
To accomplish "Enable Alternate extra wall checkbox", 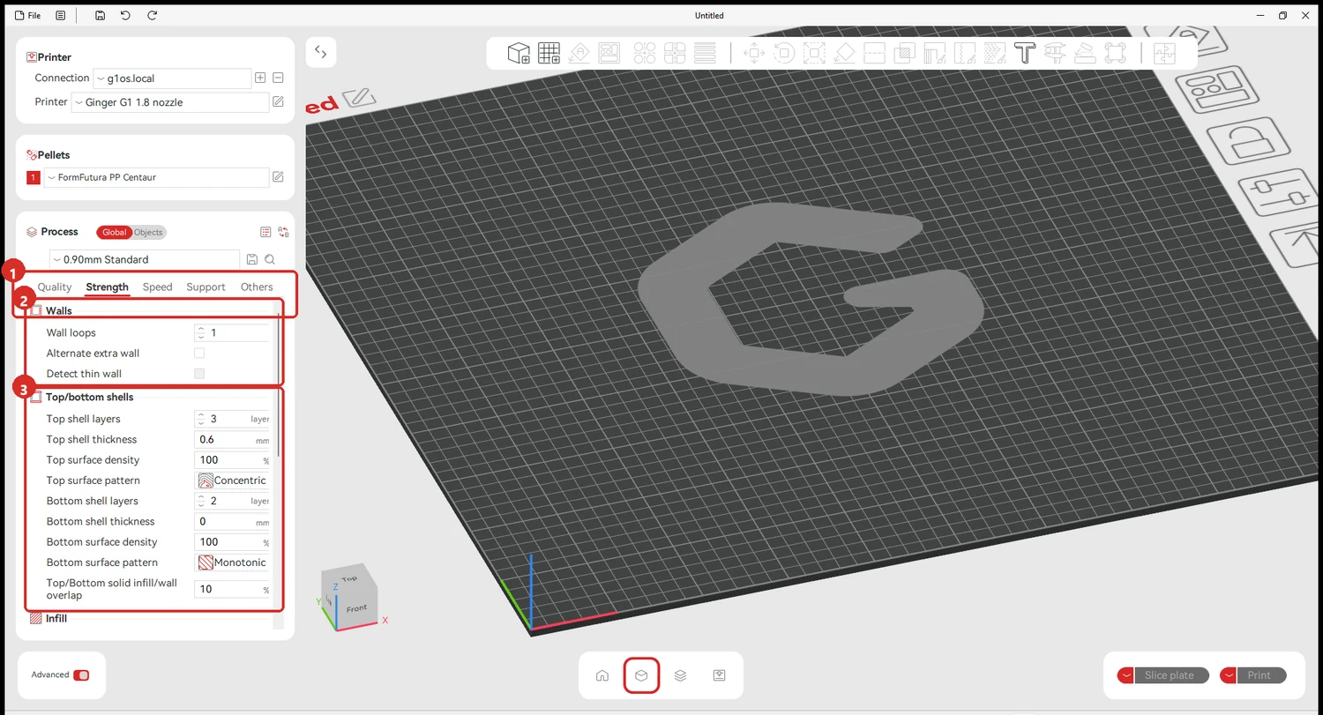I will [199, 353].
